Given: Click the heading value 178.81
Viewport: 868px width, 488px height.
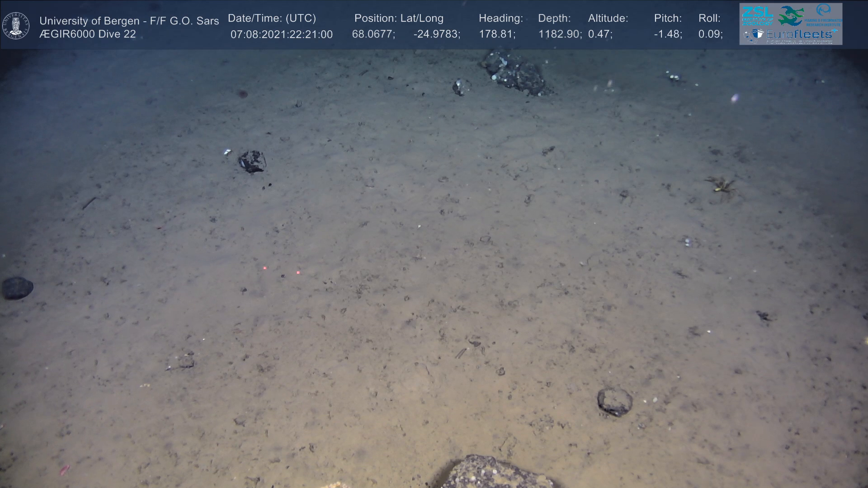Looking at the screenshot, I should click(496, 34).
